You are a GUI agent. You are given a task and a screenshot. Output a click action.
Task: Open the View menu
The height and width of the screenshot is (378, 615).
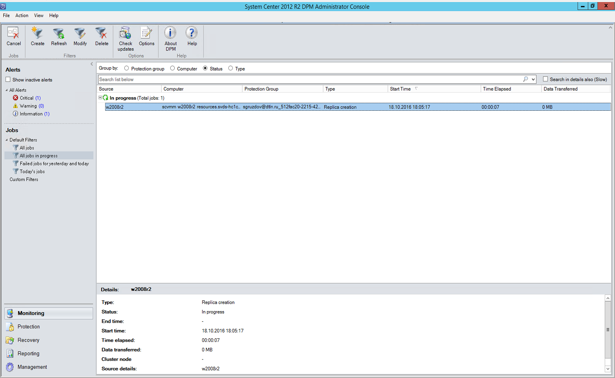click(39, 15)
